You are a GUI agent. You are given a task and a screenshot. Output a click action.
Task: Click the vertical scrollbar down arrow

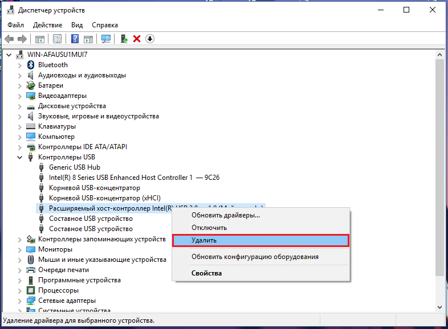click(x=439, y=307)
